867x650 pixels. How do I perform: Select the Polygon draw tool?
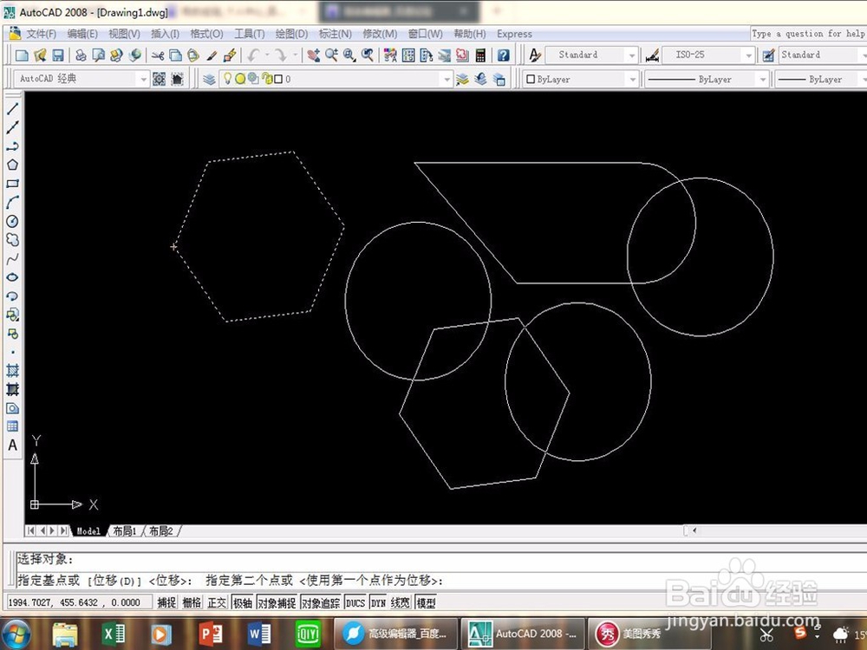pos(12,165)
